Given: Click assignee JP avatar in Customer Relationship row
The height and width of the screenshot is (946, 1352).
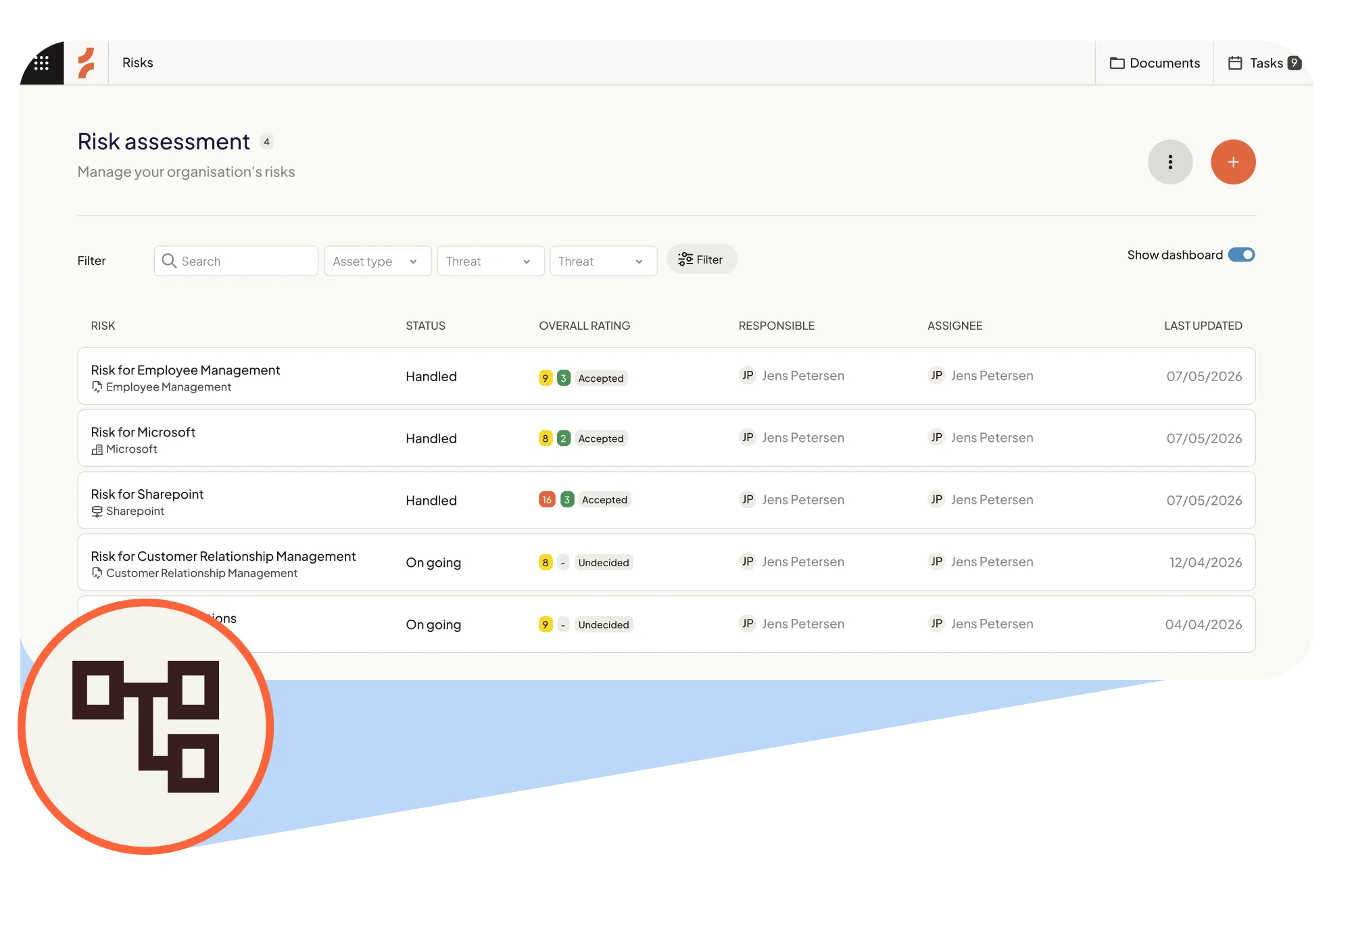Looking at the screenshot, I should (936, 562).
